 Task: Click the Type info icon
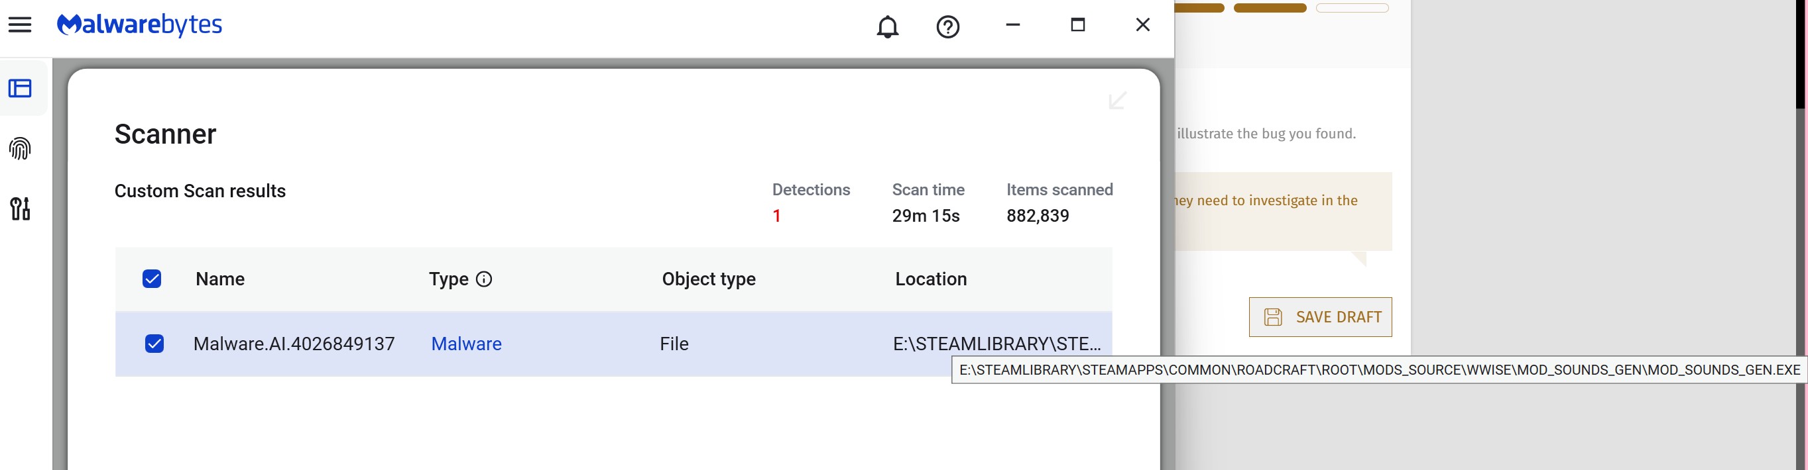483,279
